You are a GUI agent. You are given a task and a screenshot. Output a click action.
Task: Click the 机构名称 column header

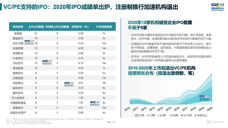pyautogui.click(x=18, y=27)
